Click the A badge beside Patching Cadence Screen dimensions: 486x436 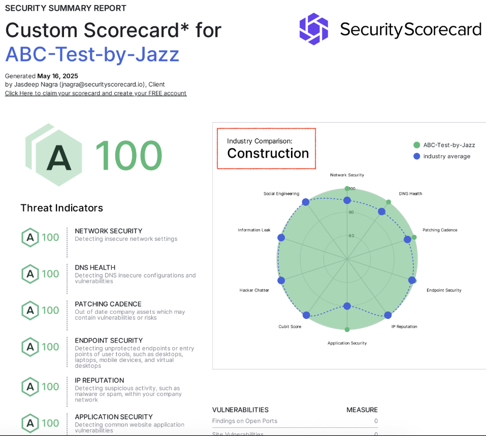click(x=30, y=310)
